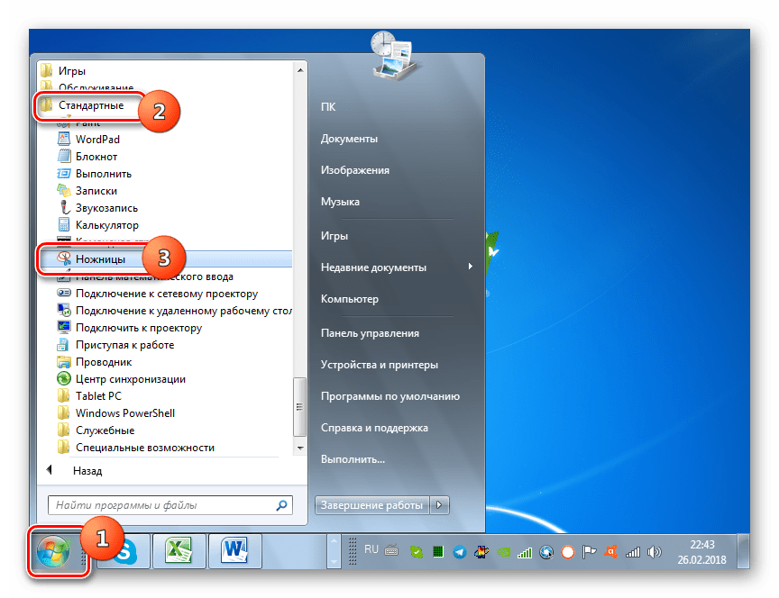Open the Недавние документы submenu

374,267
